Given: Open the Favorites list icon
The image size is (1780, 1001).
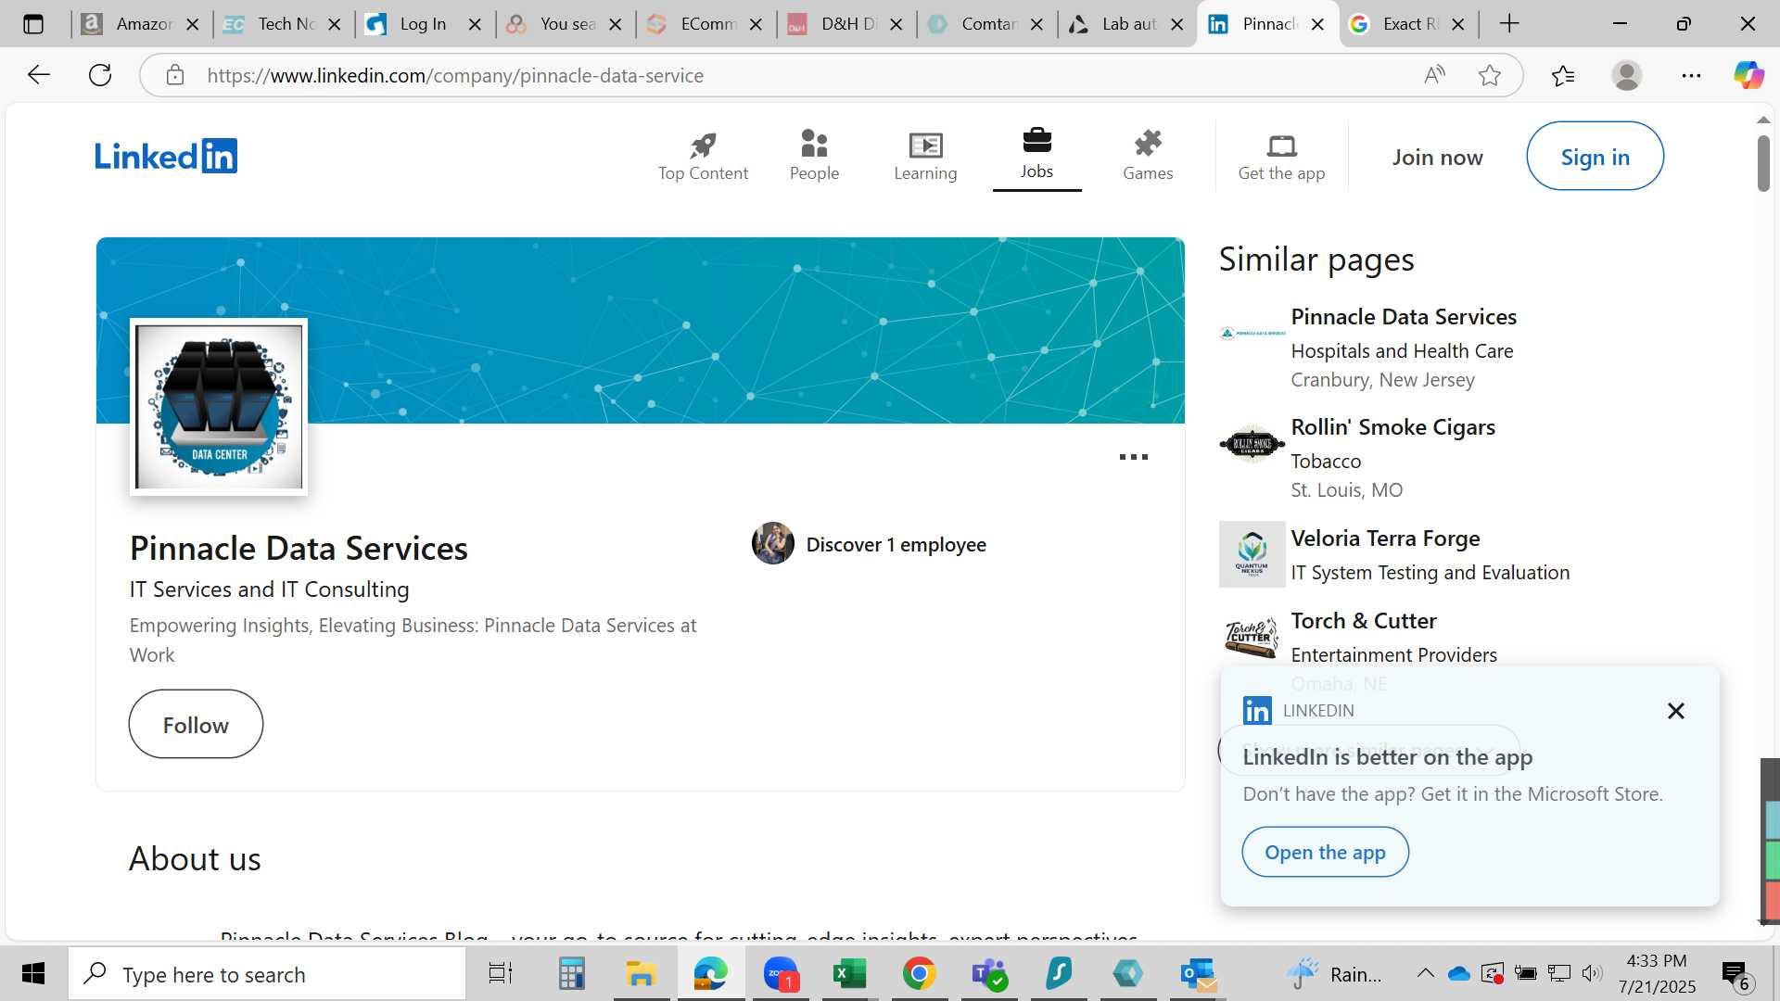Looking at the screenshot, I should [x=1563, y=75].
